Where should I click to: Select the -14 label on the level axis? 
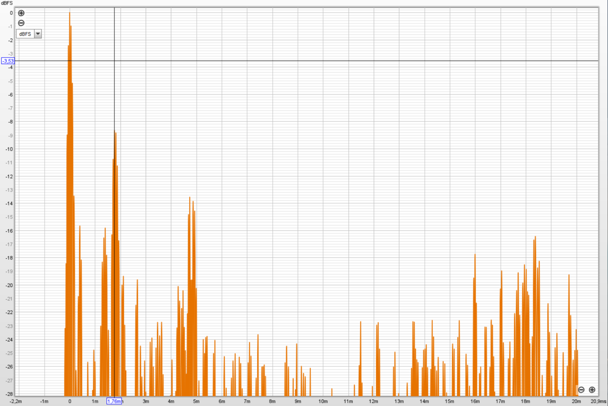pos(9,204)
